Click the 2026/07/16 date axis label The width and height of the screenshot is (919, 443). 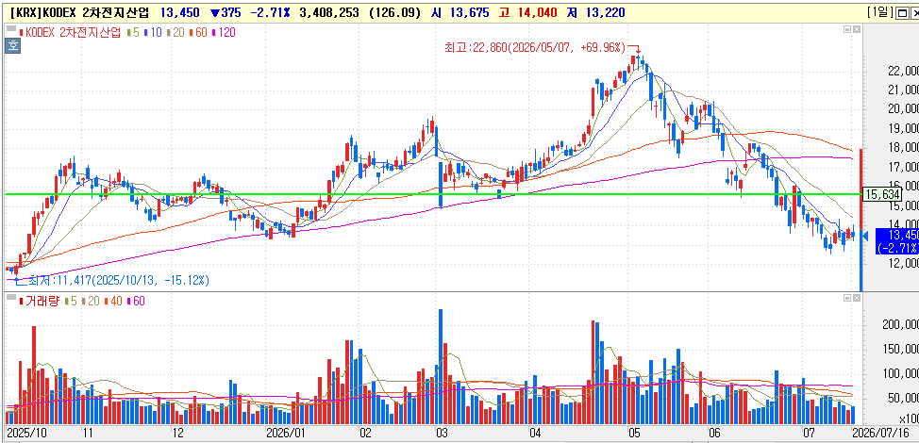coord(882,434)
